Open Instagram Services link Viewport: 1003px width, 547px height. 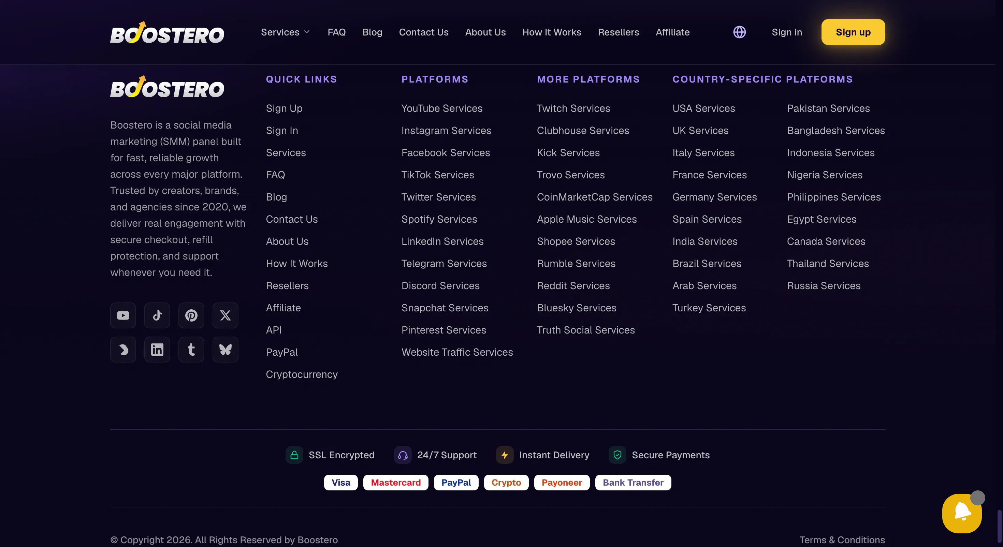[x=446, y=130]
